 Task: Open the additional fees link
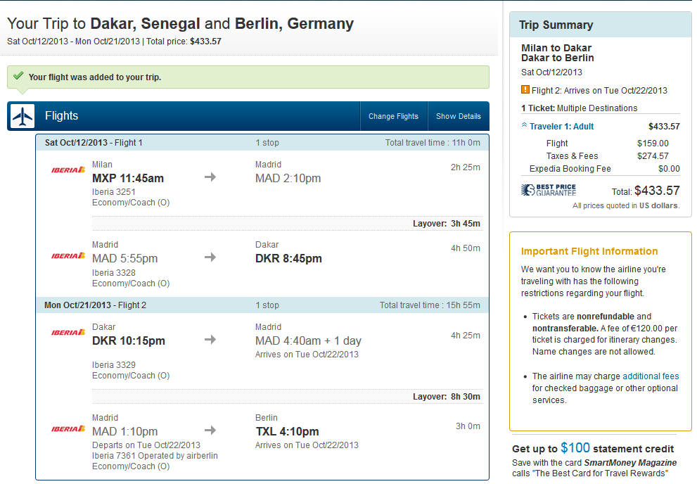pos(651,376)
